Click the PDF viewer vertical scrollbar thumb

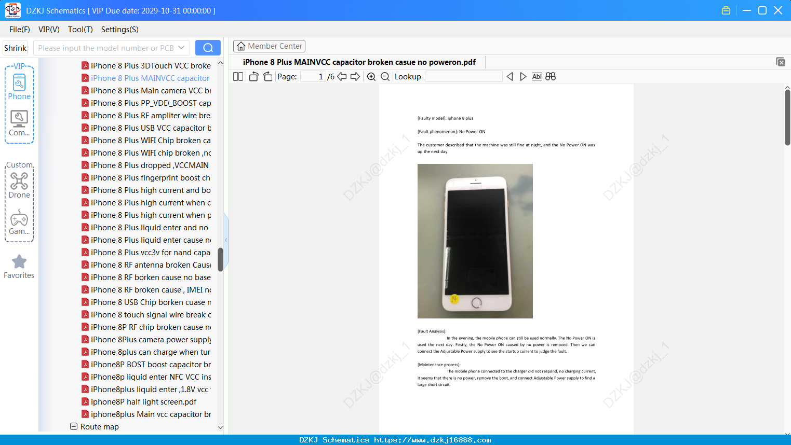click(787, 117)
